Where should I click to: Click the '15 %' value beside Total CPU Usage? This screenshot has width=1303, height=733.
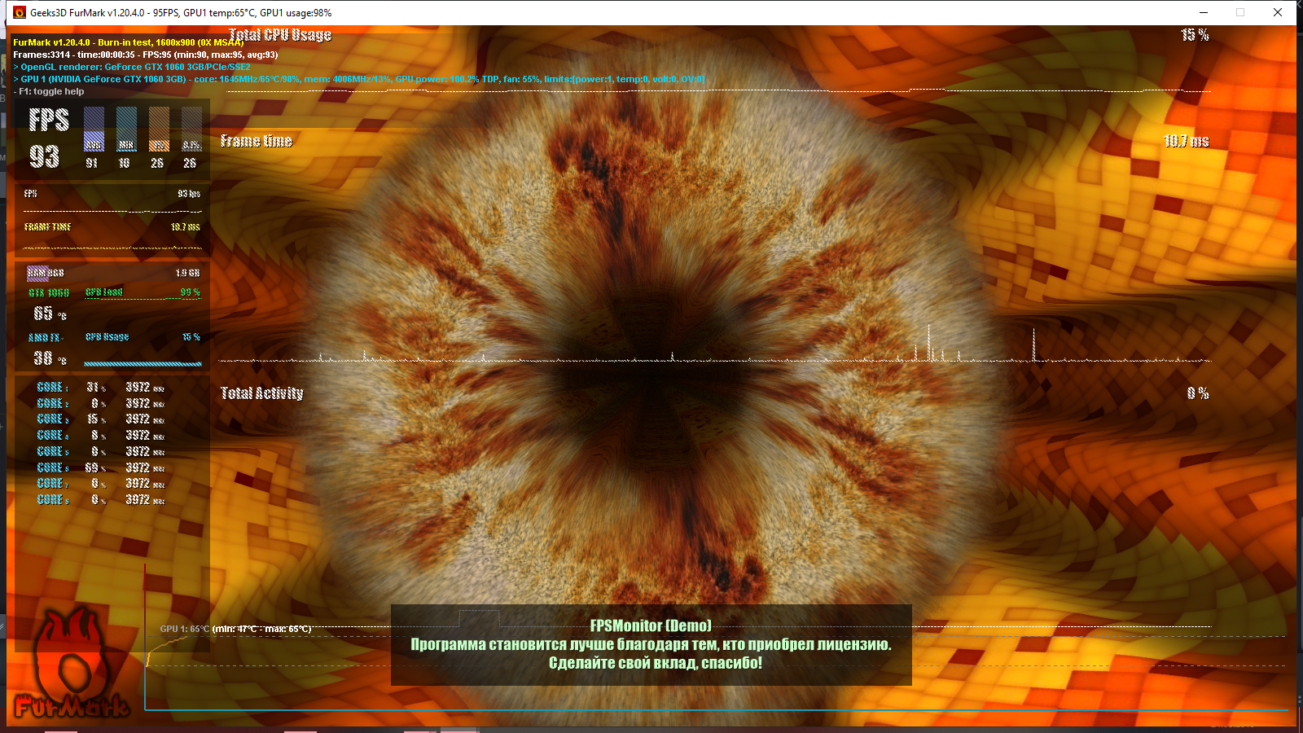point(1195,35)
